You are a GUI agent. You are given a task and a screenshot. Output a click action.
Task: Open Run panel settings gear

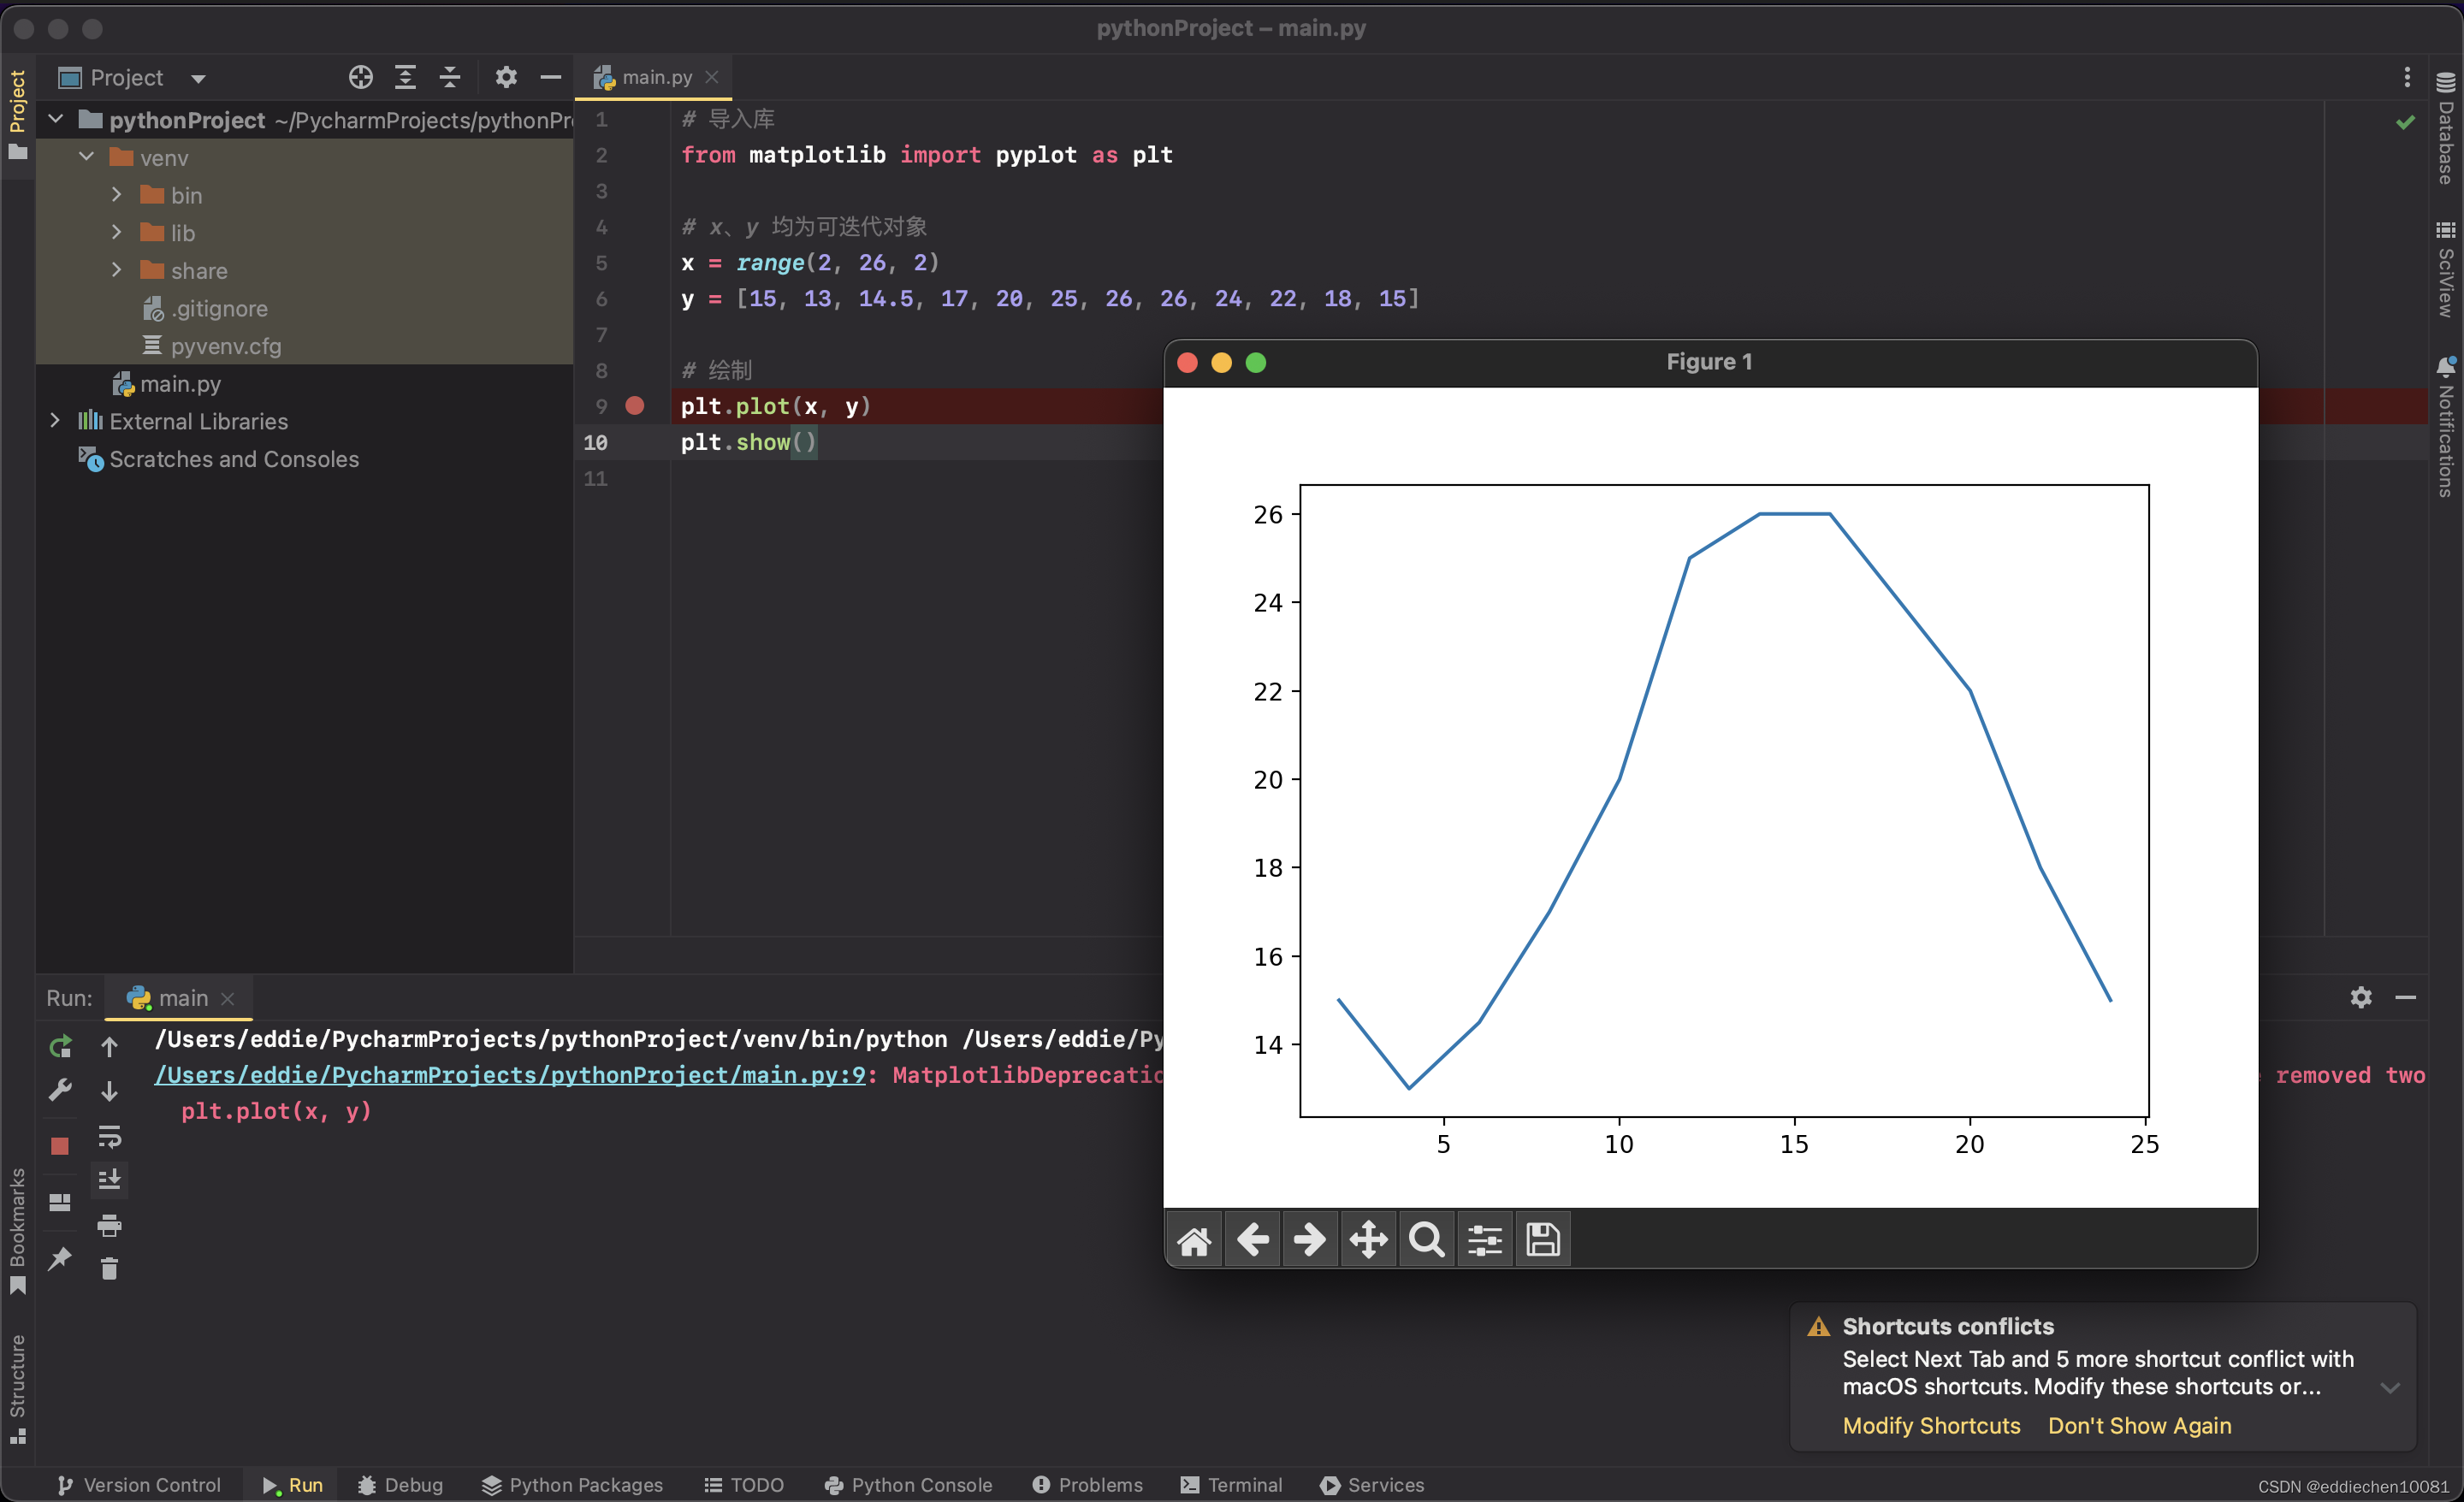click(2361, 997)
